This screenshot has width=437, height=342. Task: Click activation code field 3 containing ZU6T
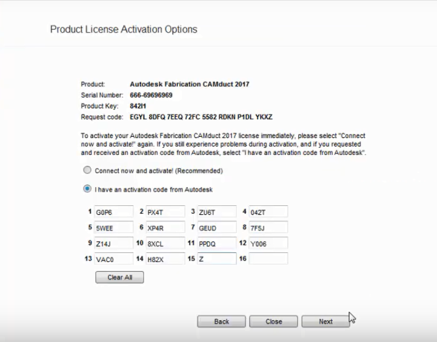(x=217, y=212)
